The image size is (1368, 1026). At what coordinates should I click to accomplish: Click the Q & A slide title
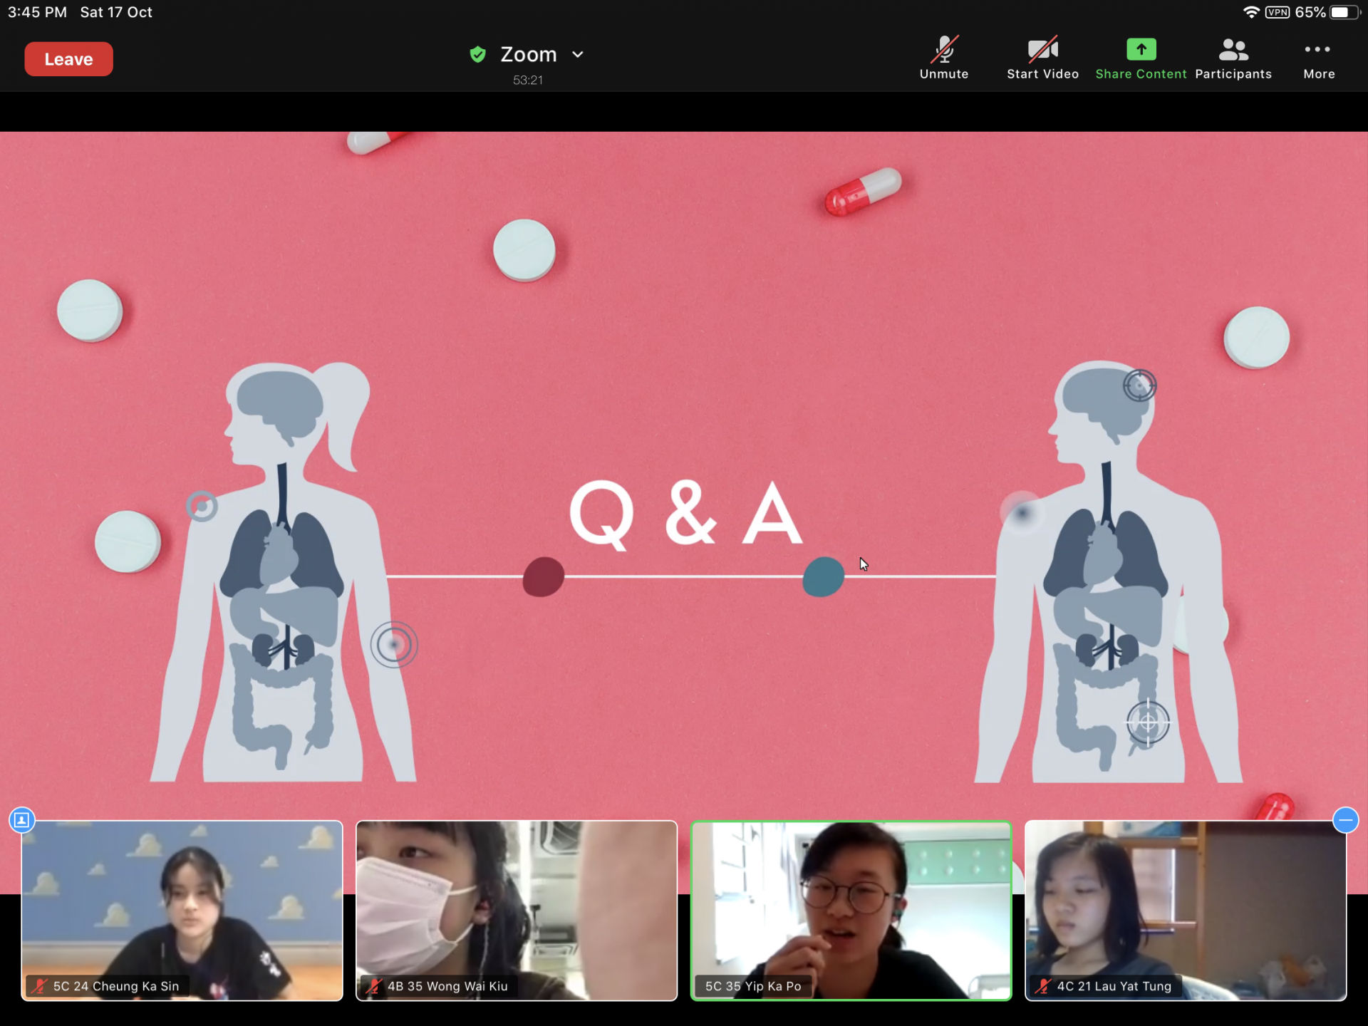[x=686, y=514]
